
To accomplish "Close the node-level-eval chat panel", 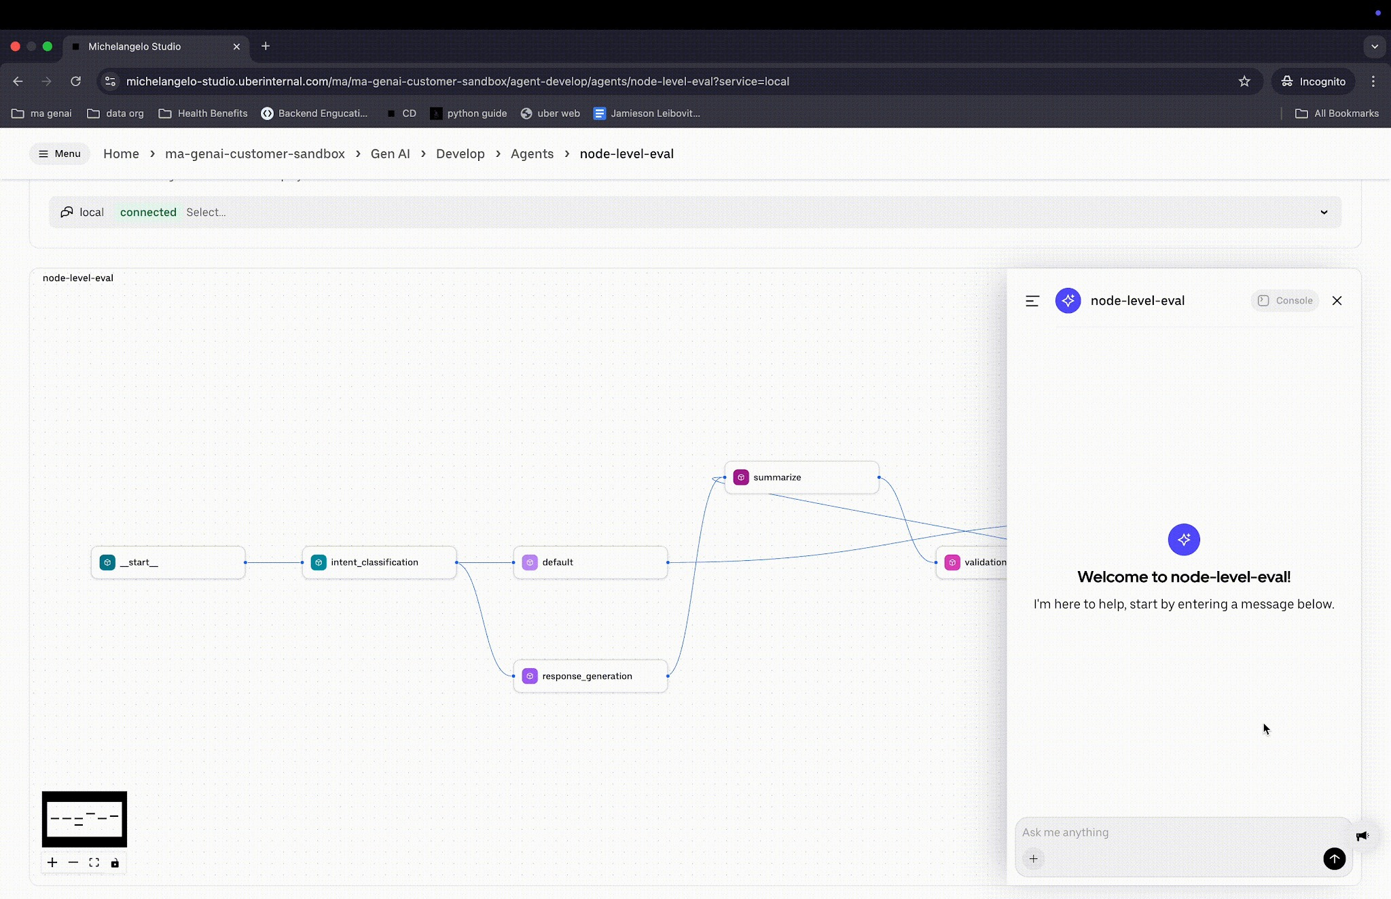I will pos(1337,301).
